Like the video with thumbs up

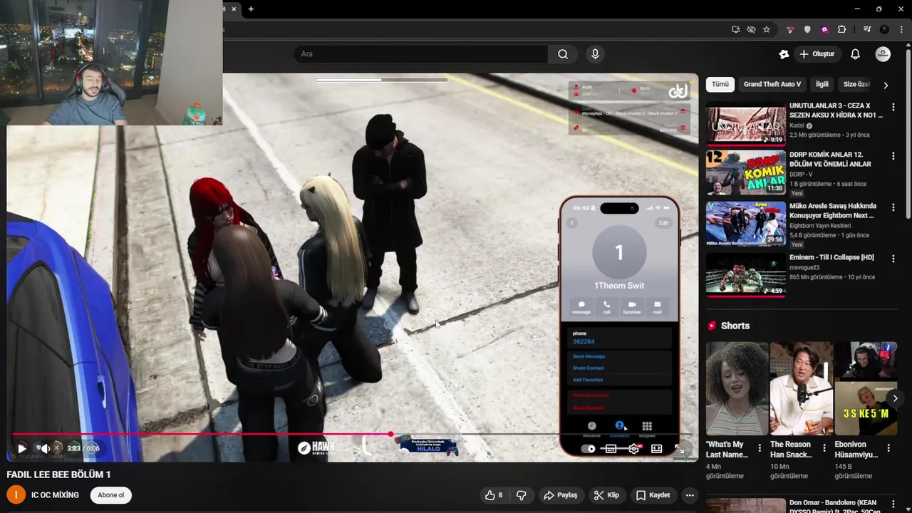(x=494, y=495)
